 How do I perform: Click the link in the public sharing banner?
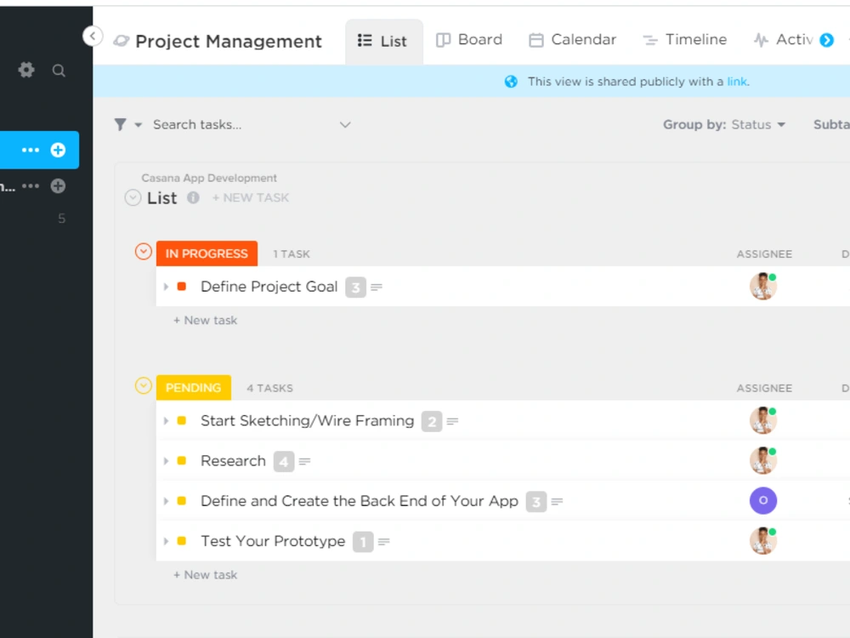(x=736, y=81)
